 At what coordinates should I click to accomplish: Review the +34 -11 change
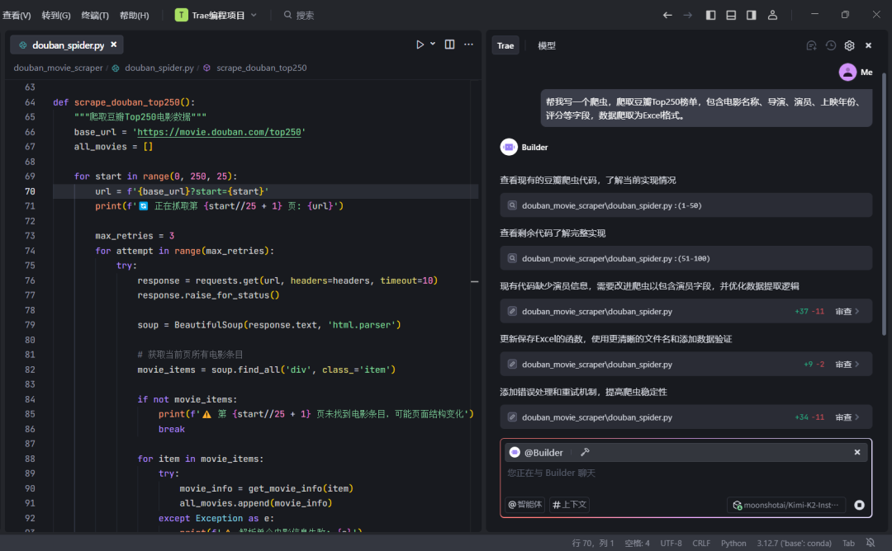coord(847,417)
